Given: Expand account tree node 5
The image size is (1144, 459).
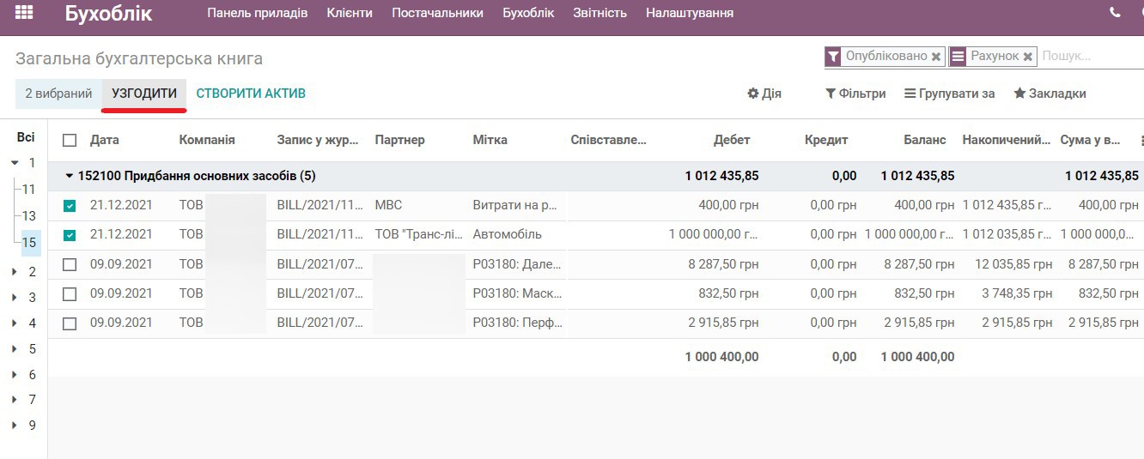Looking at the screenshot, I should point(15,349).
